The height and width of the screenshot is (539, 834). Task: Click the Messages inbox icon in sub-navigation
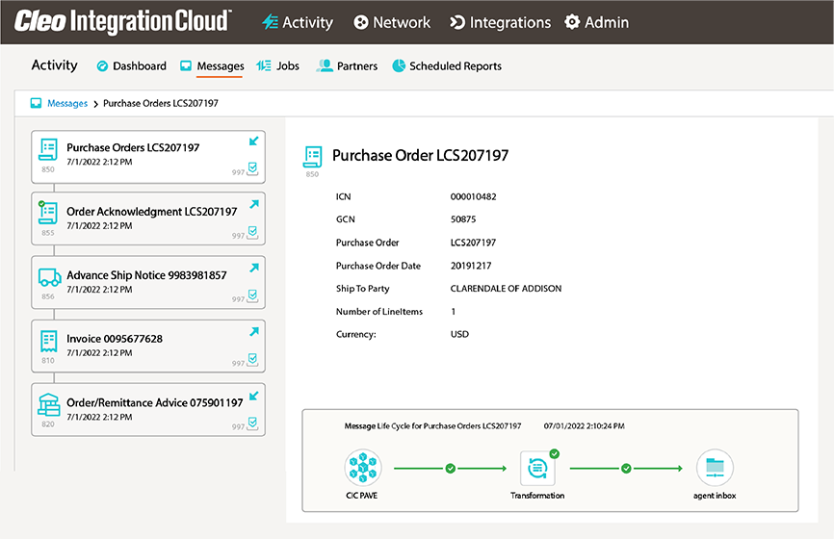[x=186, y=65]
